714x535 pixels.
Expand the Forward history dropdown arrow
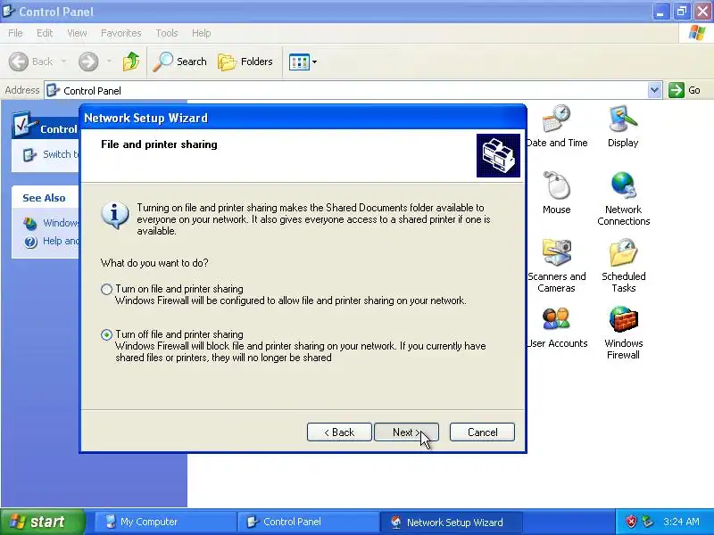tap(109, 61)
